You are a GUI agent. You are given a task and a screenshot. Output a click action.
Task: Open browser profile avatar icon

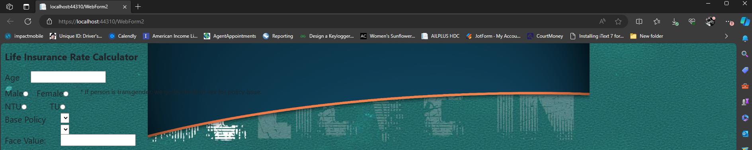point(710,21)
